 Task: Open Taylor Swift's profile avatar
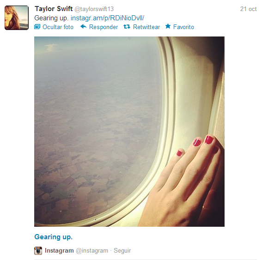pyautogui.click(x=17, y=18)
